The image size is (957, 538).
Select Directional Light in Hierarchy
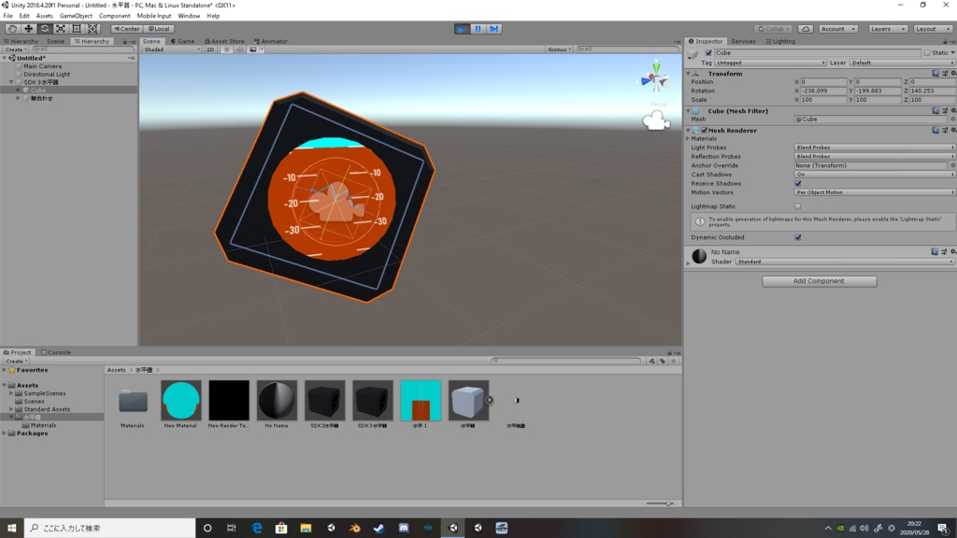pos(47,74)
